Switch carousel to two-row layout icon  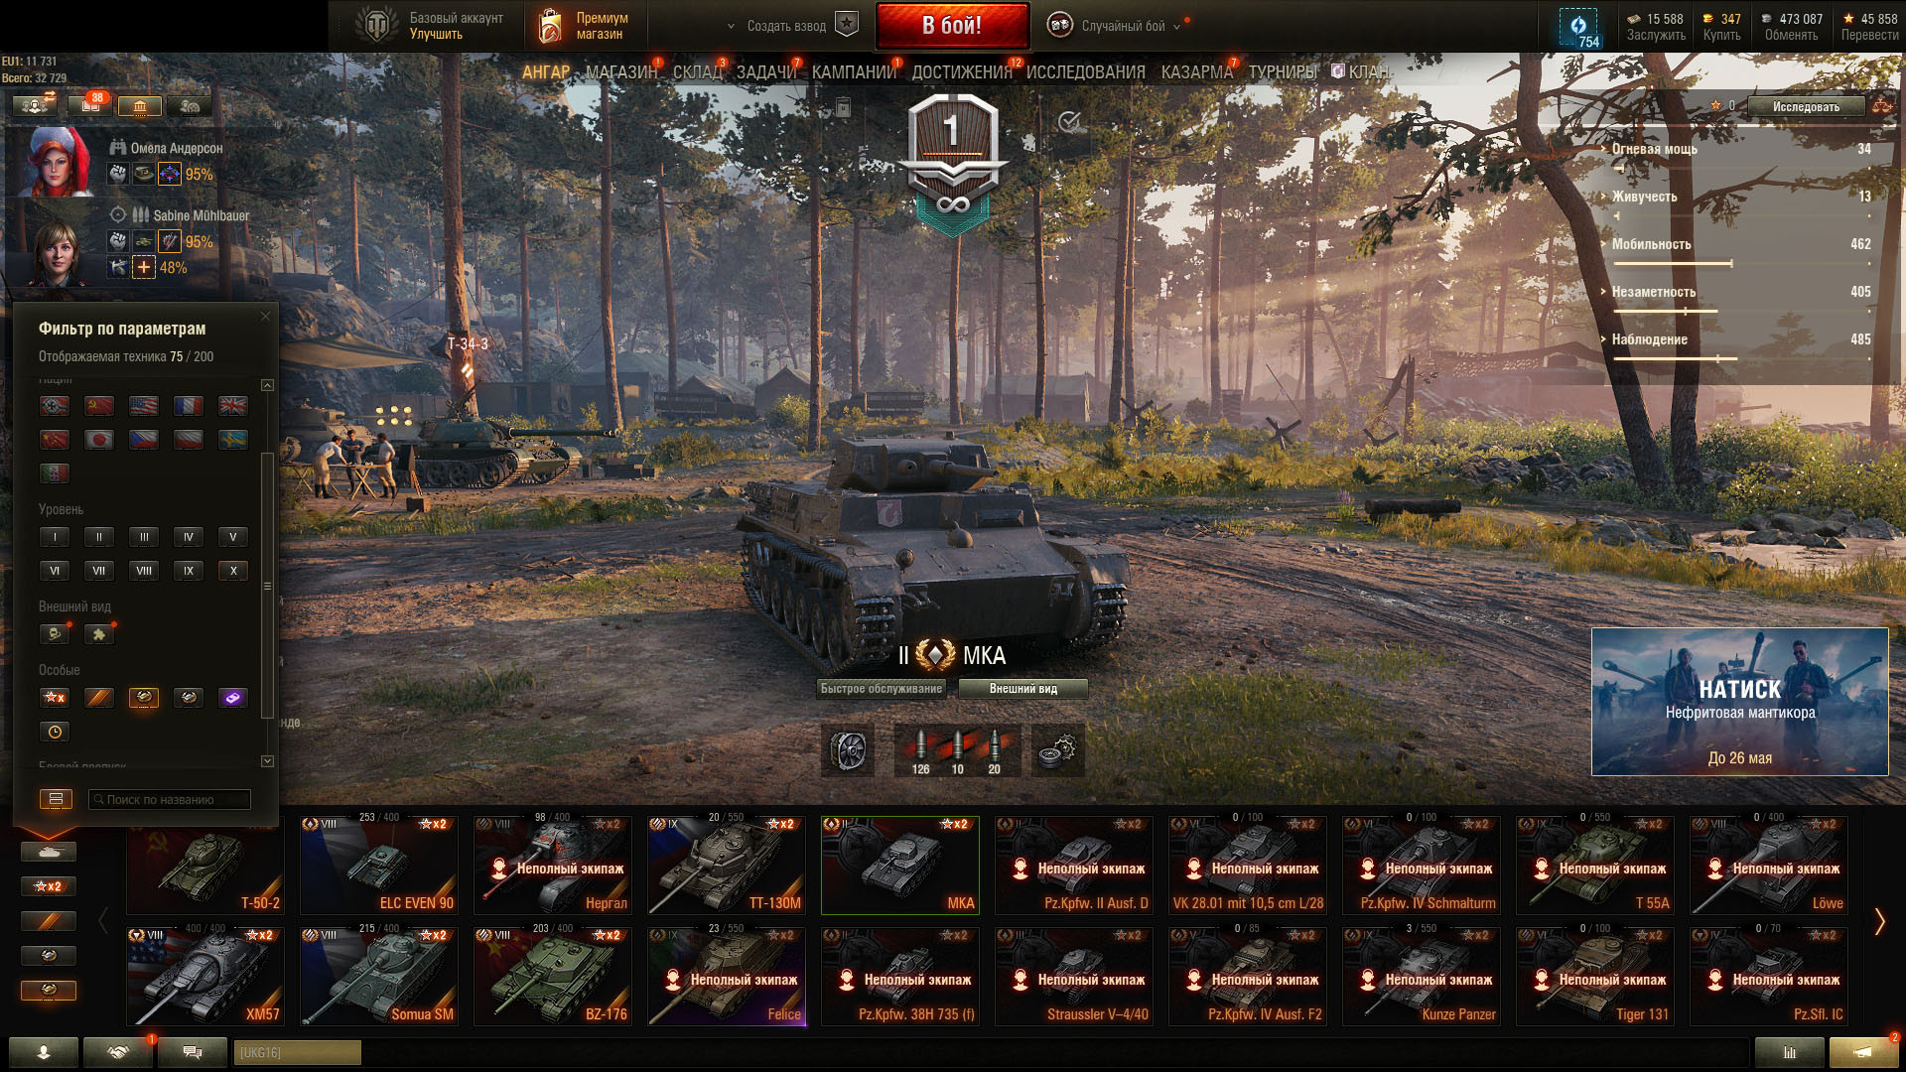point(56,799)
